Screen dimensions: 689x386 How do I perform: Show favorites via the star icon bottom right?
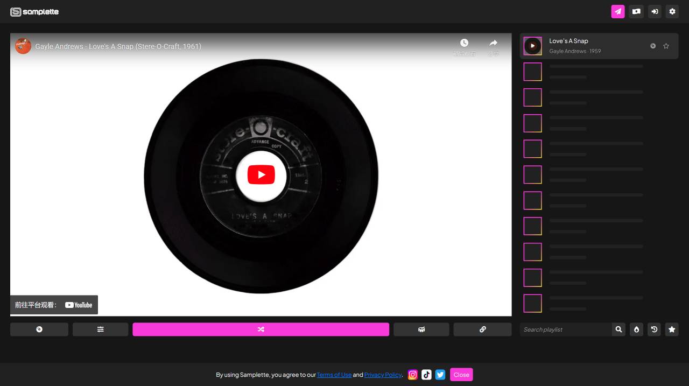tap(672, 329)
